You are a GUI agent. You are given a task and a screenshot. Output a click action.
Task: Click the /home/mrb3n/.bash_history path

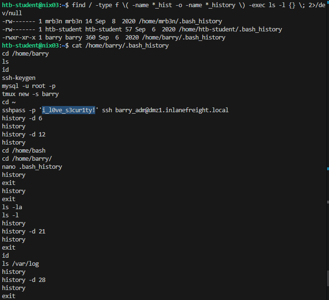[x=180, y=21]
